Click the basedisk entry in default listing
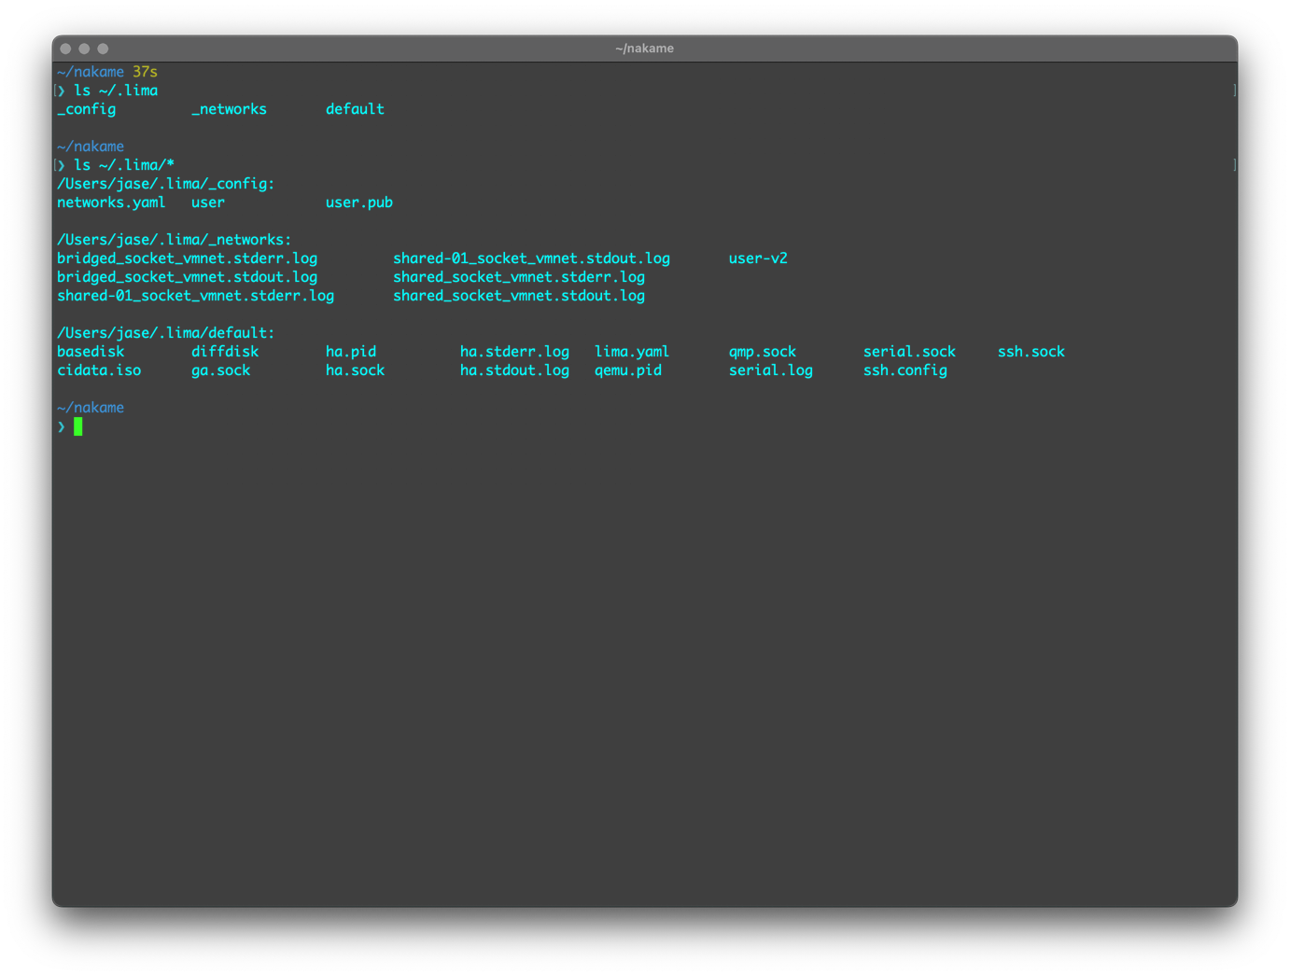Screen dimensions: 1290x976 tap(91, 352)
